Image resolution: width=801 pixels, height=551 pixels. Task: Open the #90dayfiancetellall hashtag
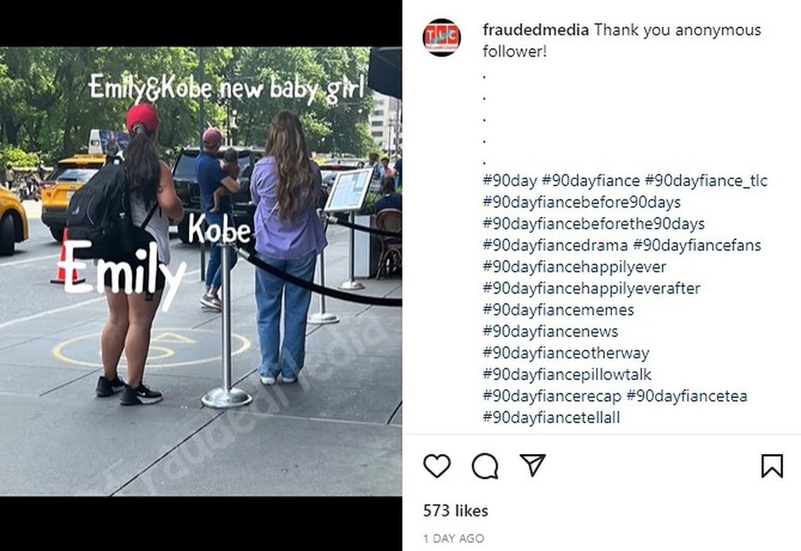pyautogui.click(x=551, y=418)
